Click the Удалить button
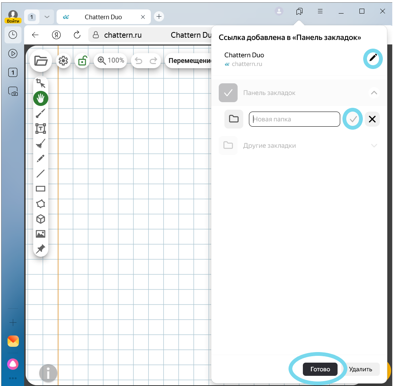Image resolution: width=393 pixels, height=386 pixels. (x=361, y=369)
